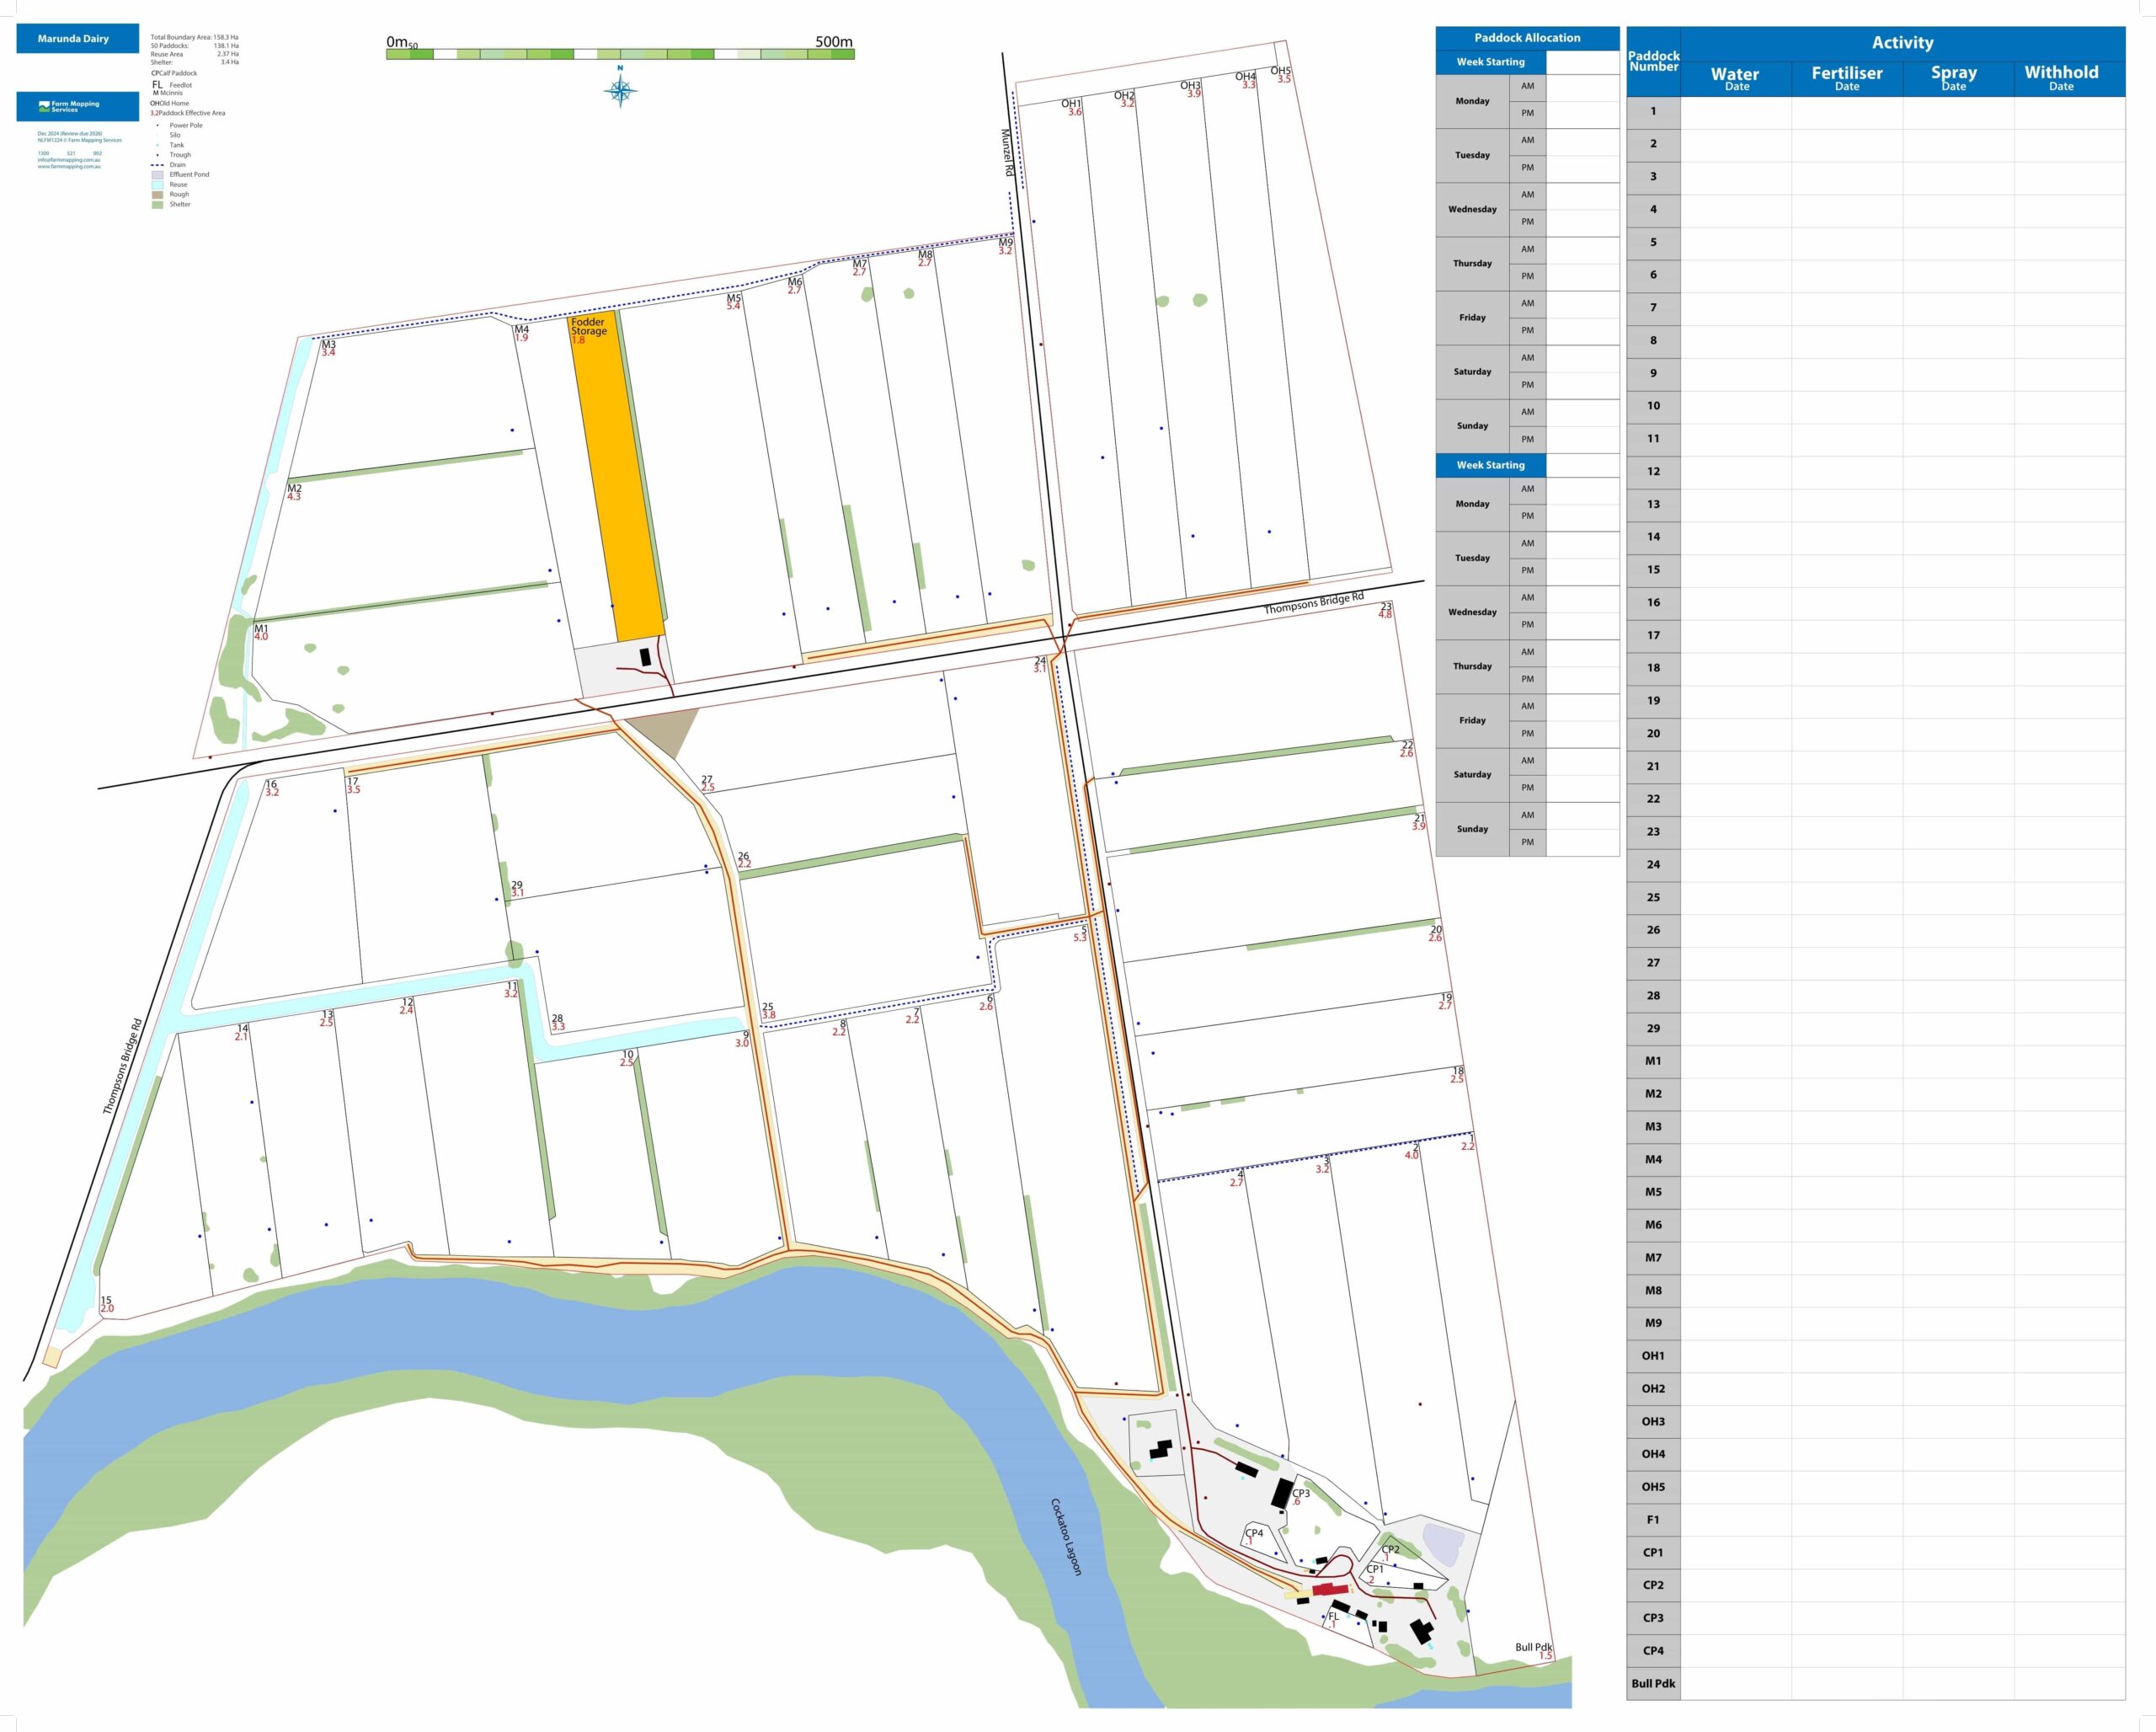This screenshot has height=1732, width=2156.
Task: Click the Cockatoo Lagoon map label
Action: [x=1066, y=1537]
